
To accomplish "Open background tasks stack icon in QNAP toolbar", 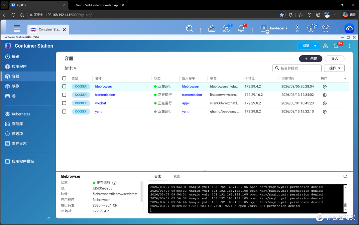I will (x=212, y=28).
